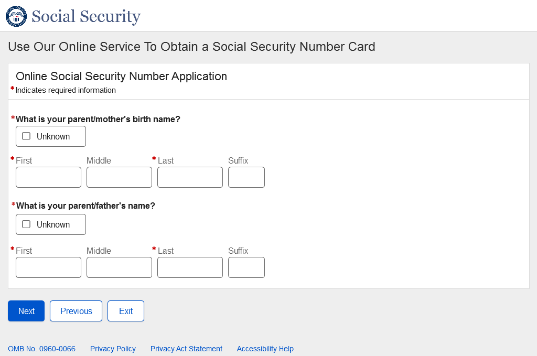Check Unknown for mother's birth name
537x356 pixels.
click(26, 136)
